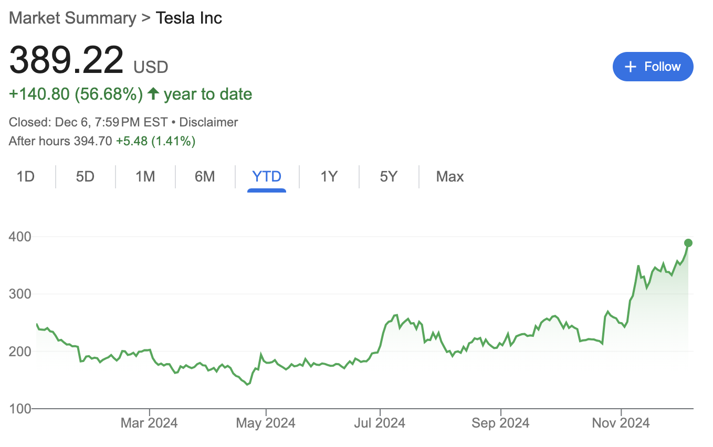The image size is (713, 447).
Task: Follow Tesla Inc stock
Action: (x=653, y=67)
